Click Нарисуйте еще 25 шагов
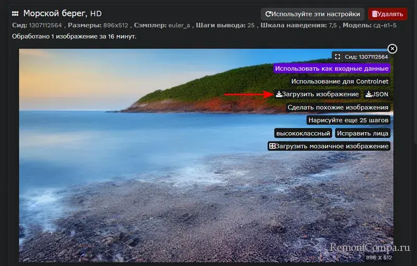Image resolution: width=417 pixels, height=266 pixels. pyautogui.click(x=348, y=120)
